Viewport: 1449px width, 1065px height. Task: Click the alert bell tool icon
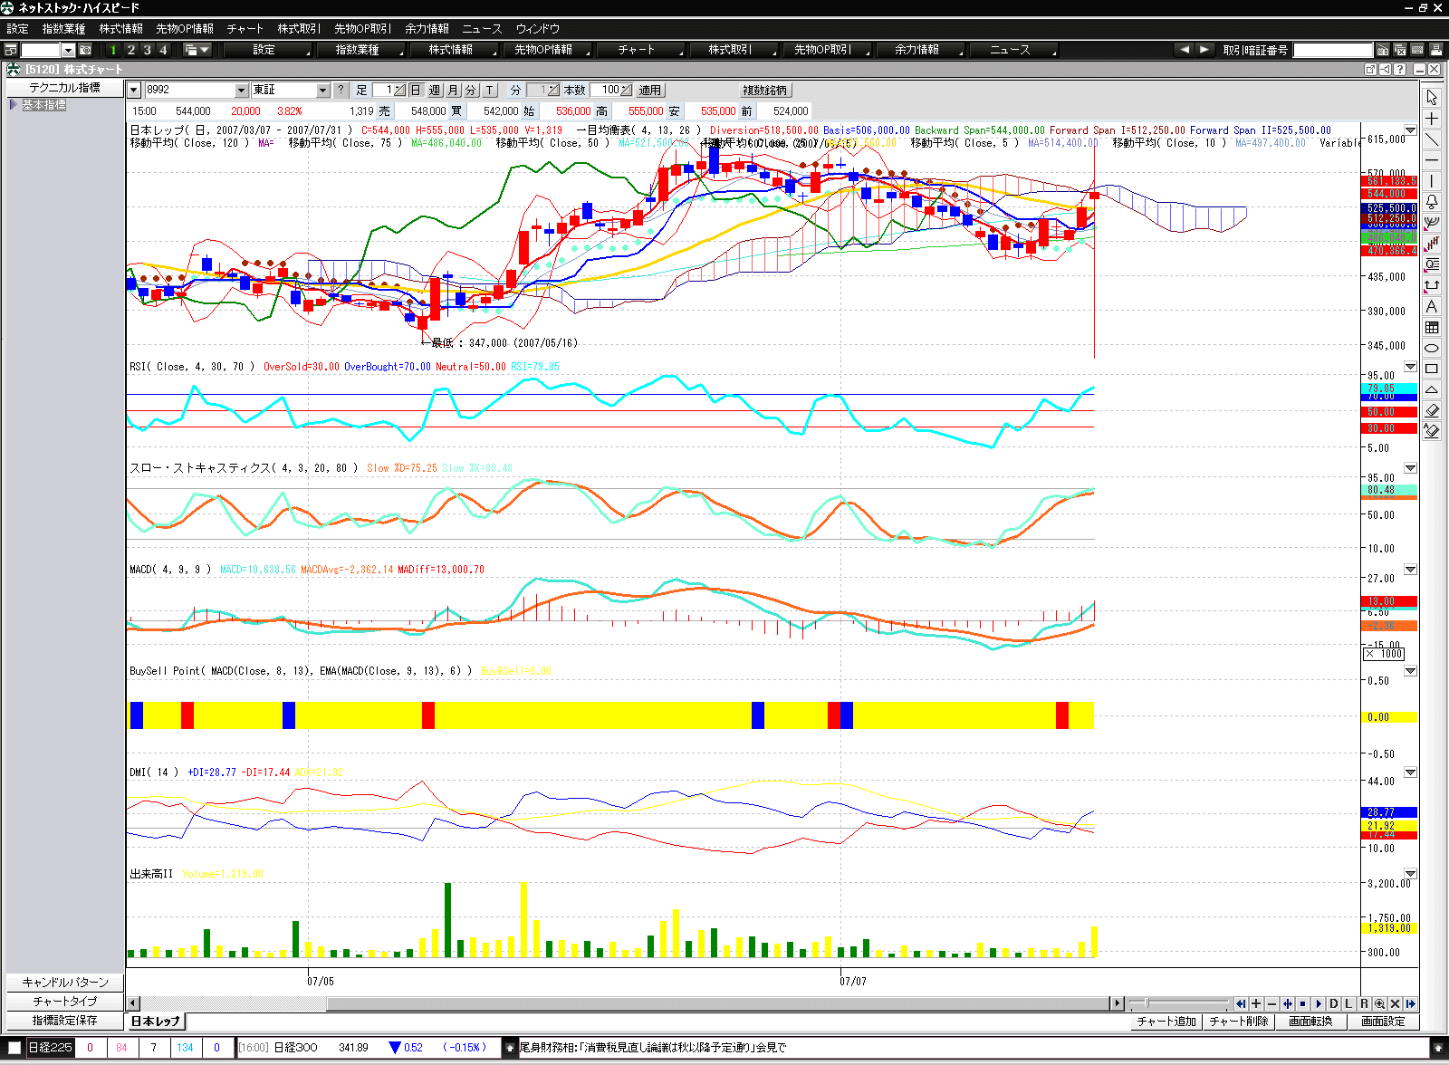(1432, 202)
